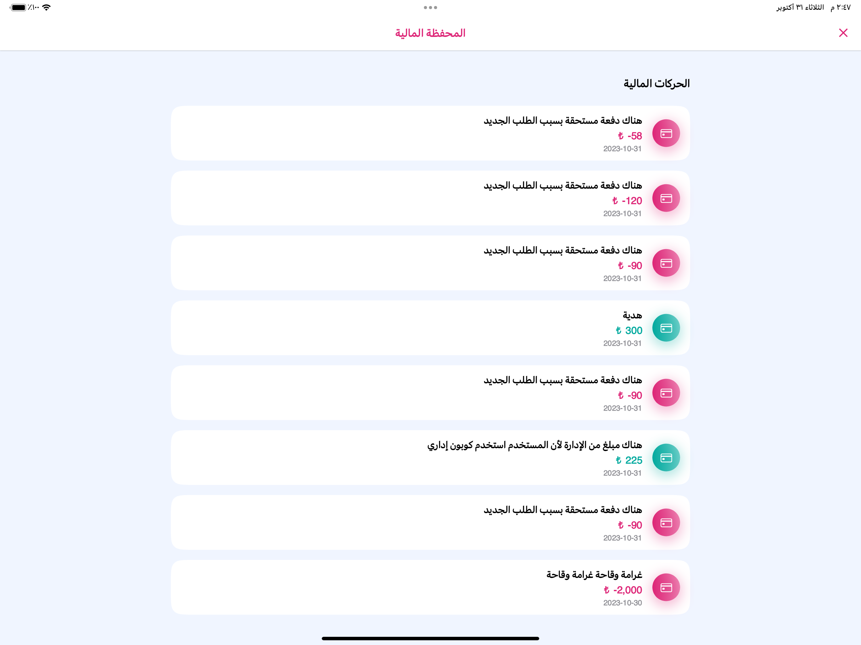The image size is (861, 645).
Task: Select the هدية gift transaction title
Action: pyautogui.click(x=632, y=315)
